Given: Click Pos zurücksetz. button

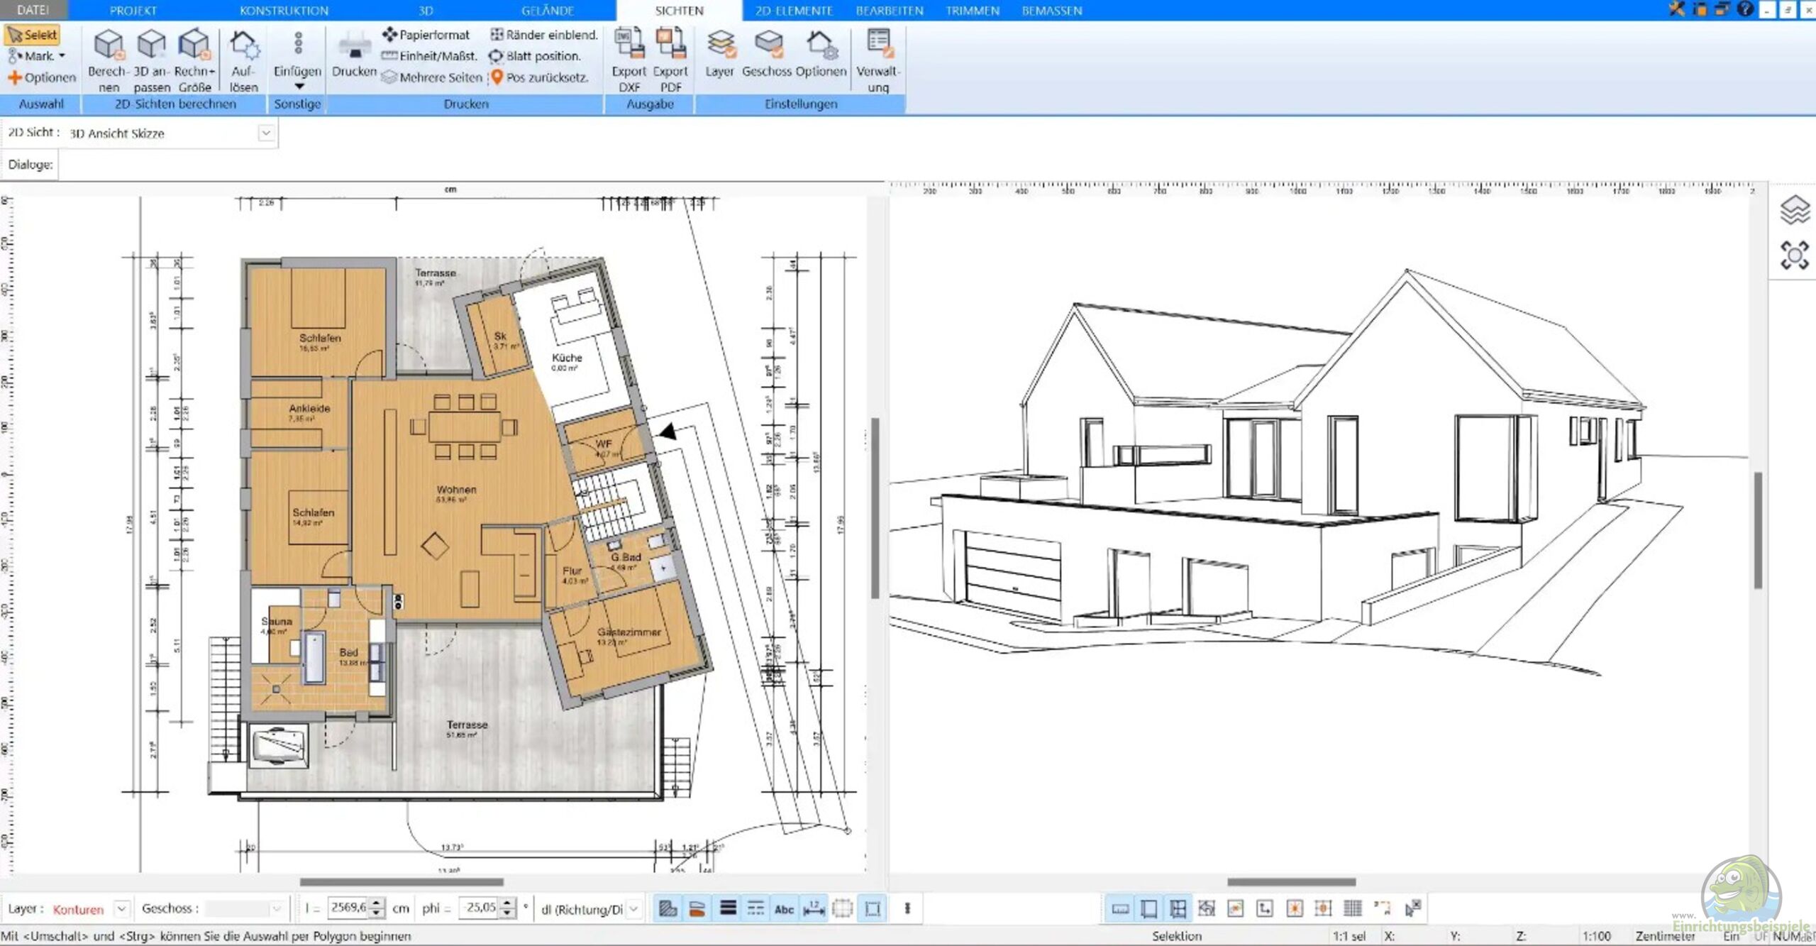Looking at the screenshot, I should (x=539, y=77).
